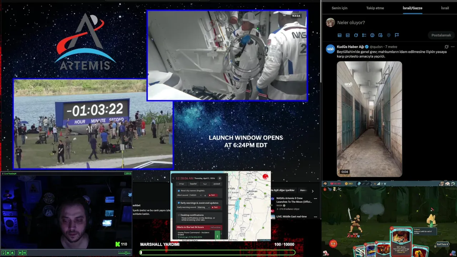Image resolution: width=457 pixels, height=257 pixels.
Task: Click the flag icon in the composer toolbar
Action: [397, 35]
